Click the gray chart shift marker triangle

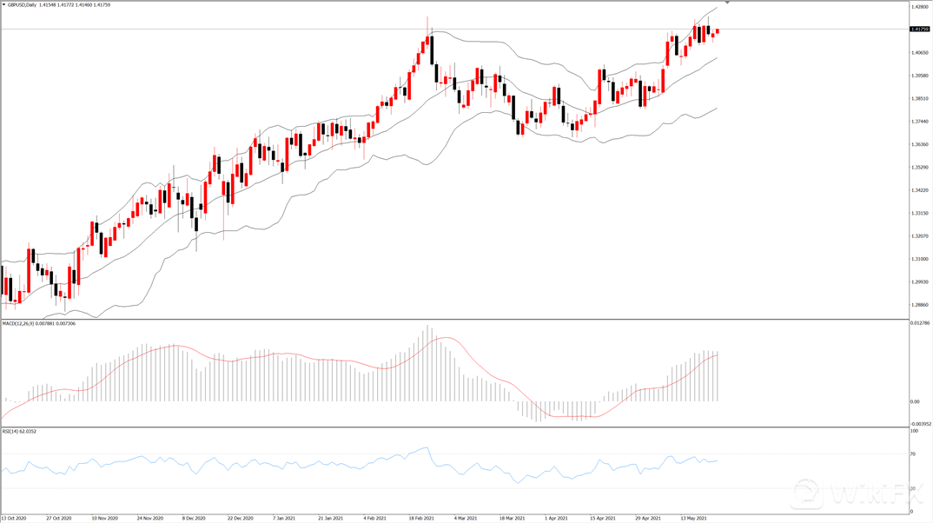pos(727,3)
